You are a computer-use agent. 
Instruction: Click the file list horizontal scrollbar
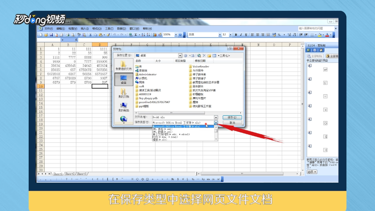(188, 113)
